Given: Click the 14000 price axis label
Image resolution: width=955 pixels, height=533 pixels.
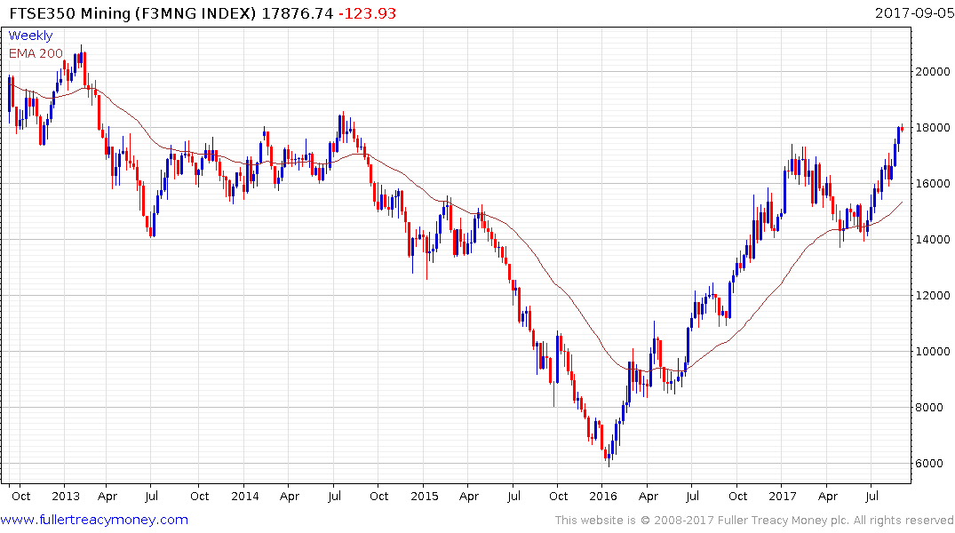Looking at the screenshot, I should (x=933, y=240).
